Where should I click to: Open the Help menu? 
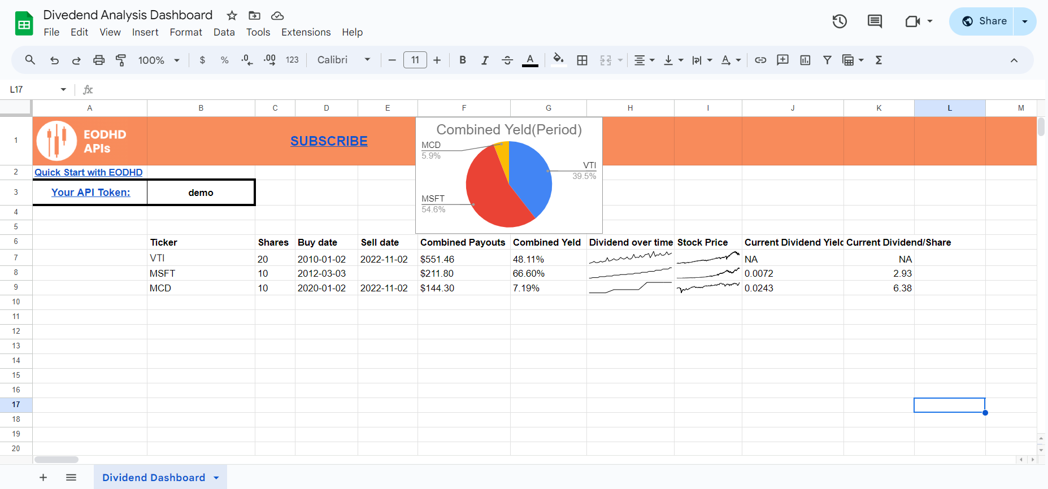click(x=352, y=32)
